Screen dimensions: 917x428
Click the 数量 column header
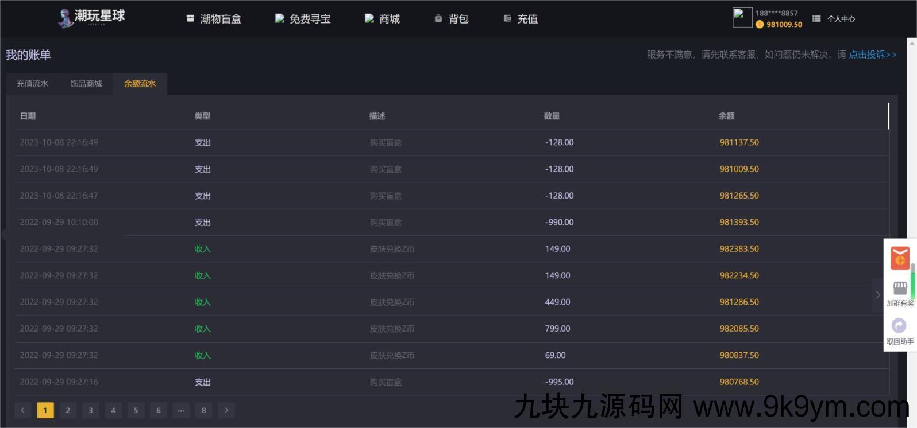(552, 116)
